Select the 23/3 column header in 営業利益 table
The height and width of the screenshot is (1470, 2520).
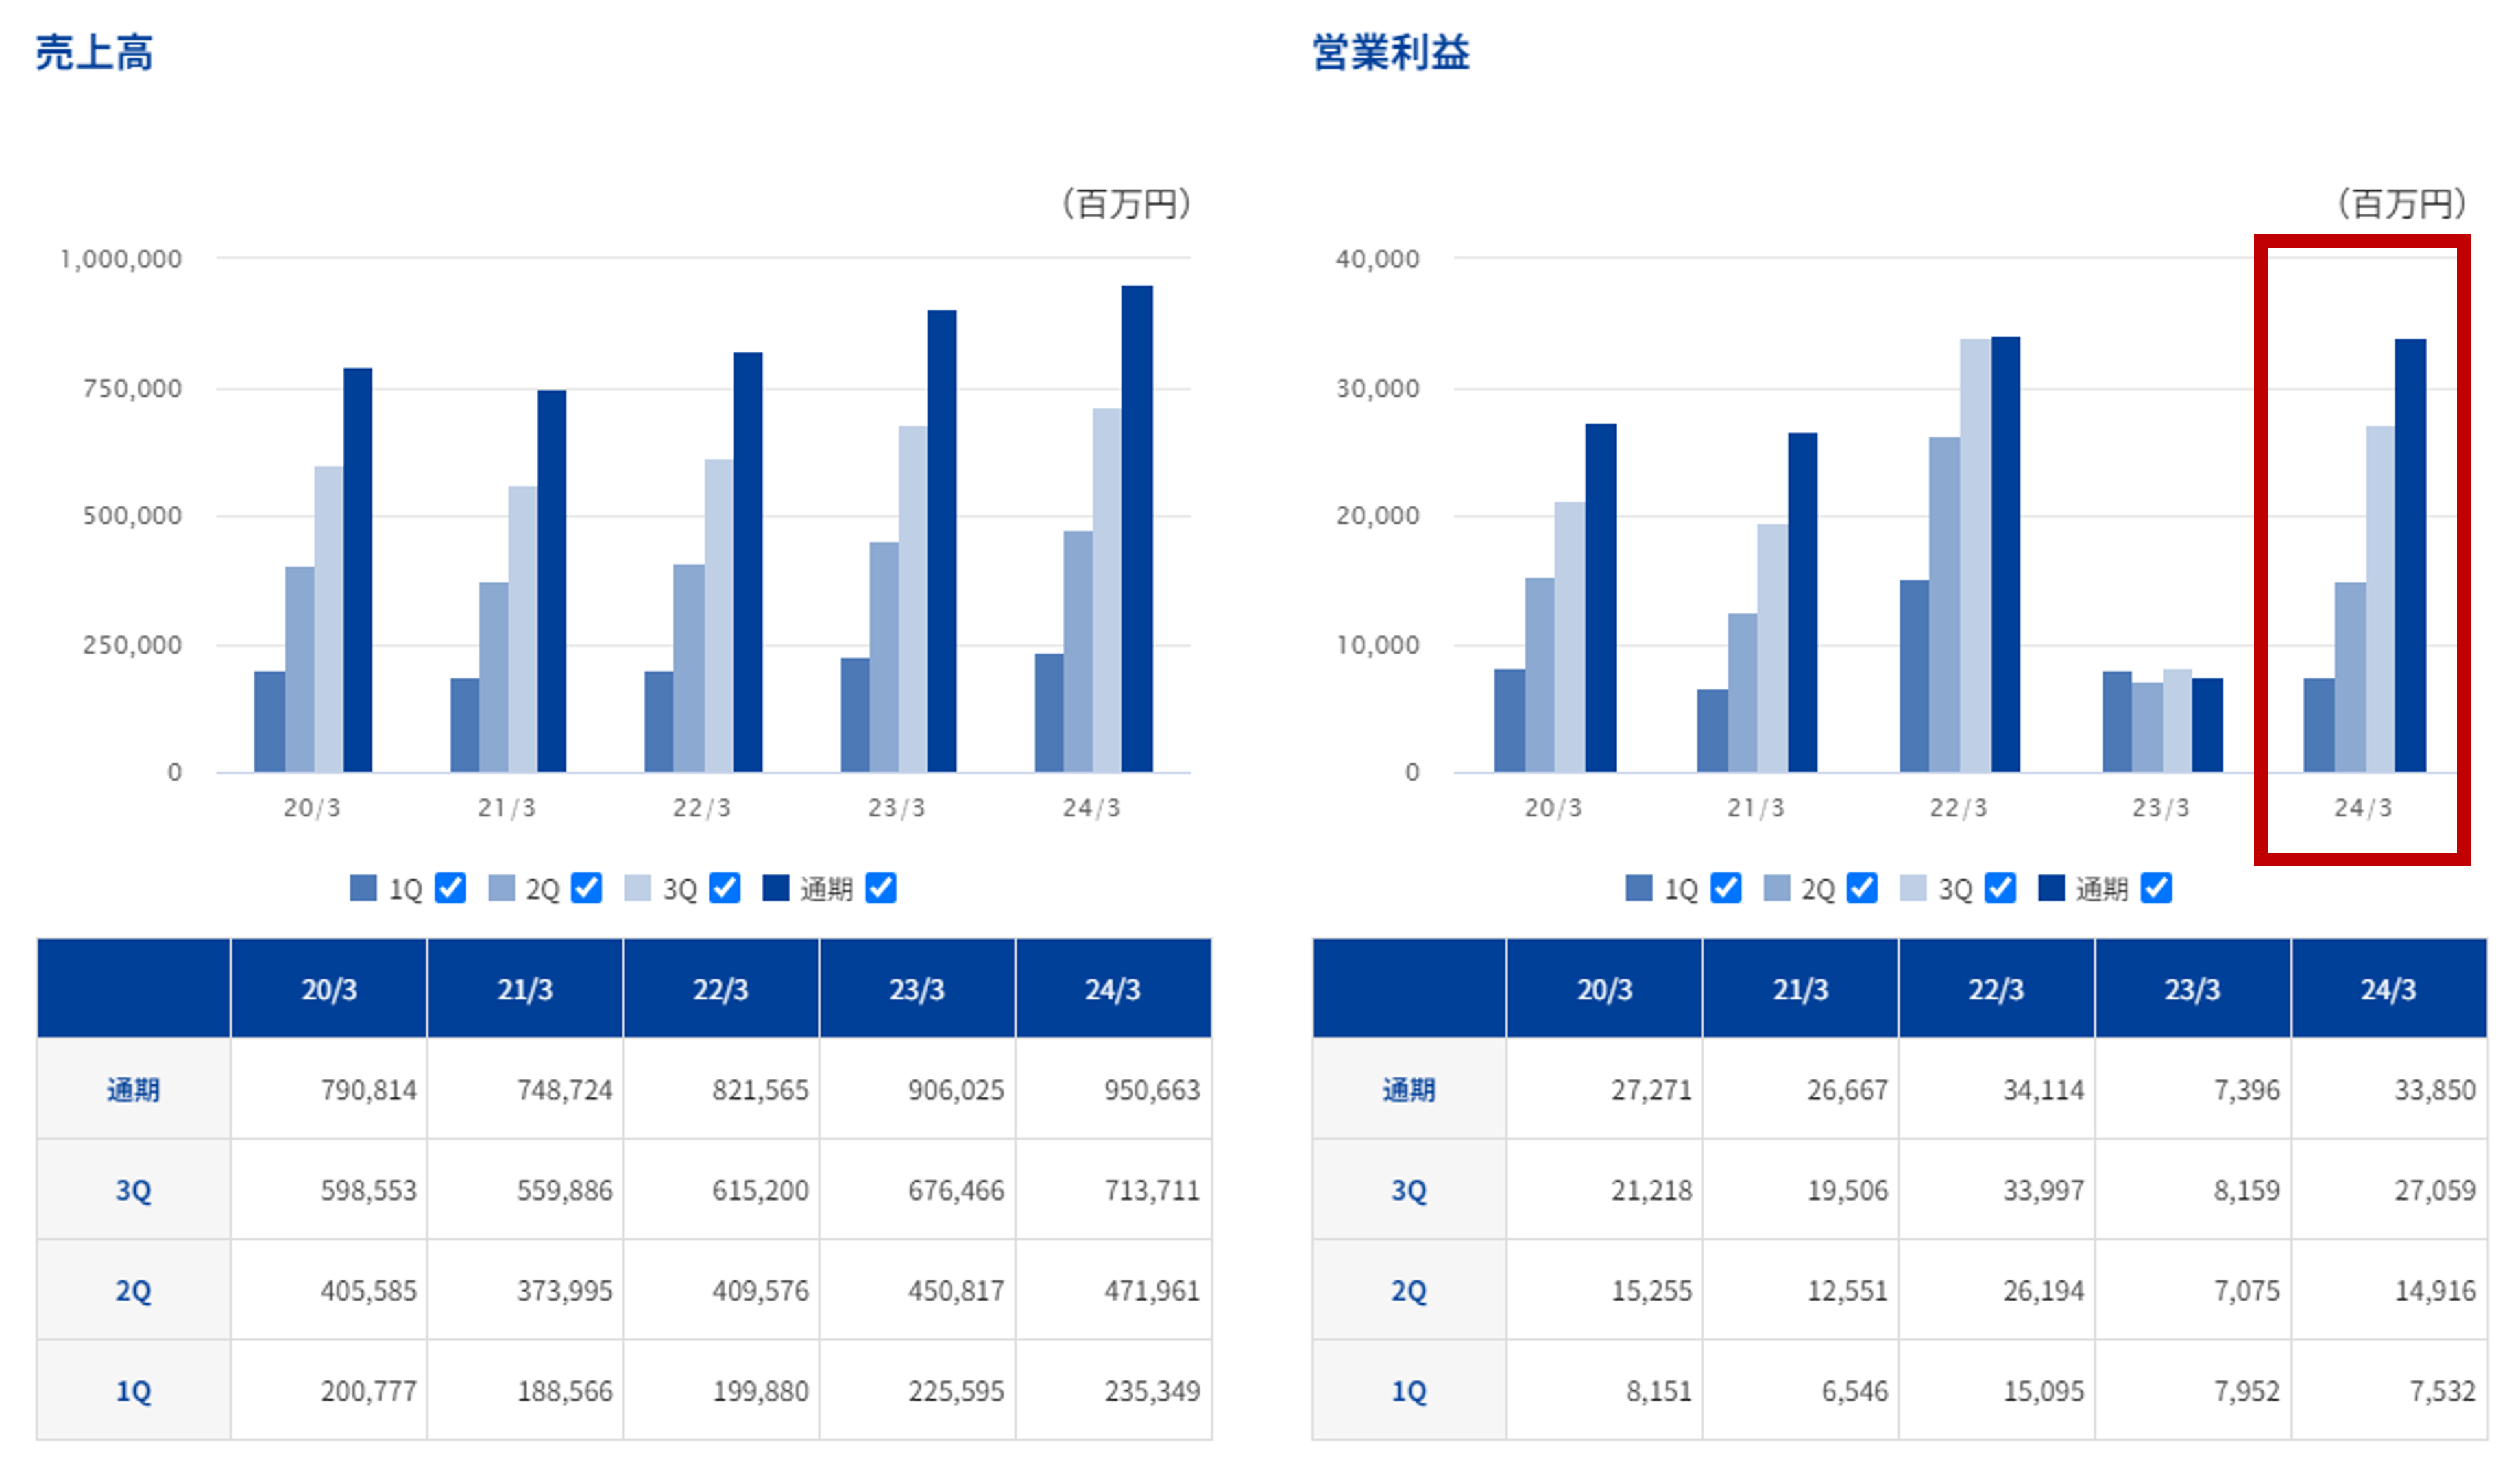coord(2192,989)
